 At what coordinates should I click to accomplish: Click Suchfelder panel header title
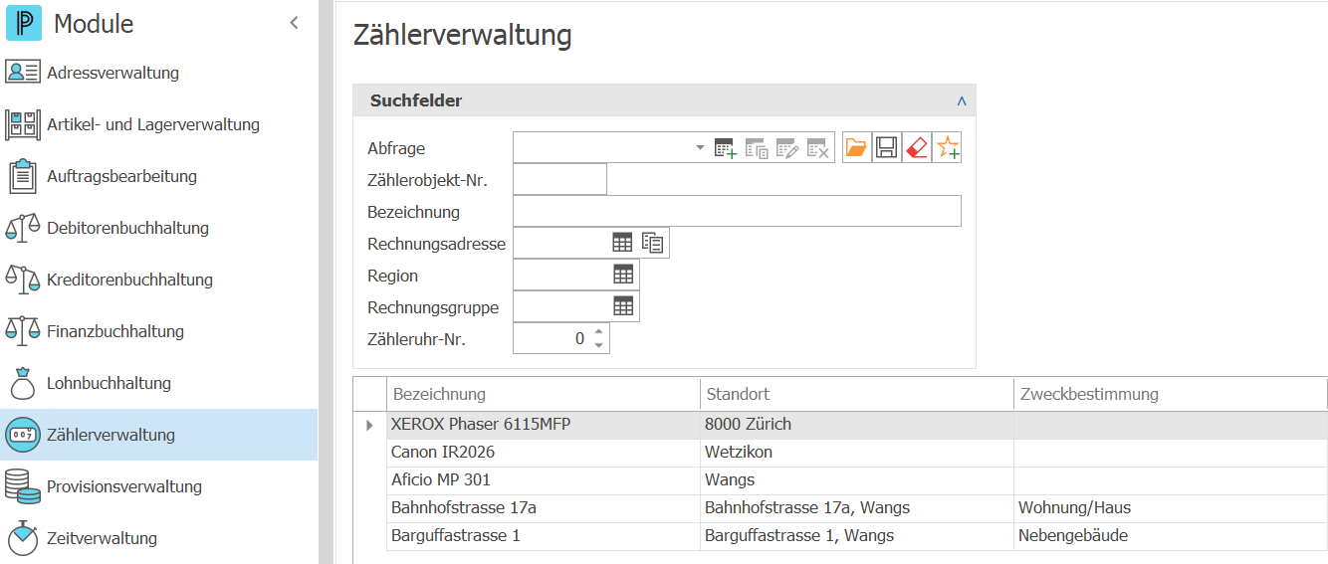tap(416, 100)
